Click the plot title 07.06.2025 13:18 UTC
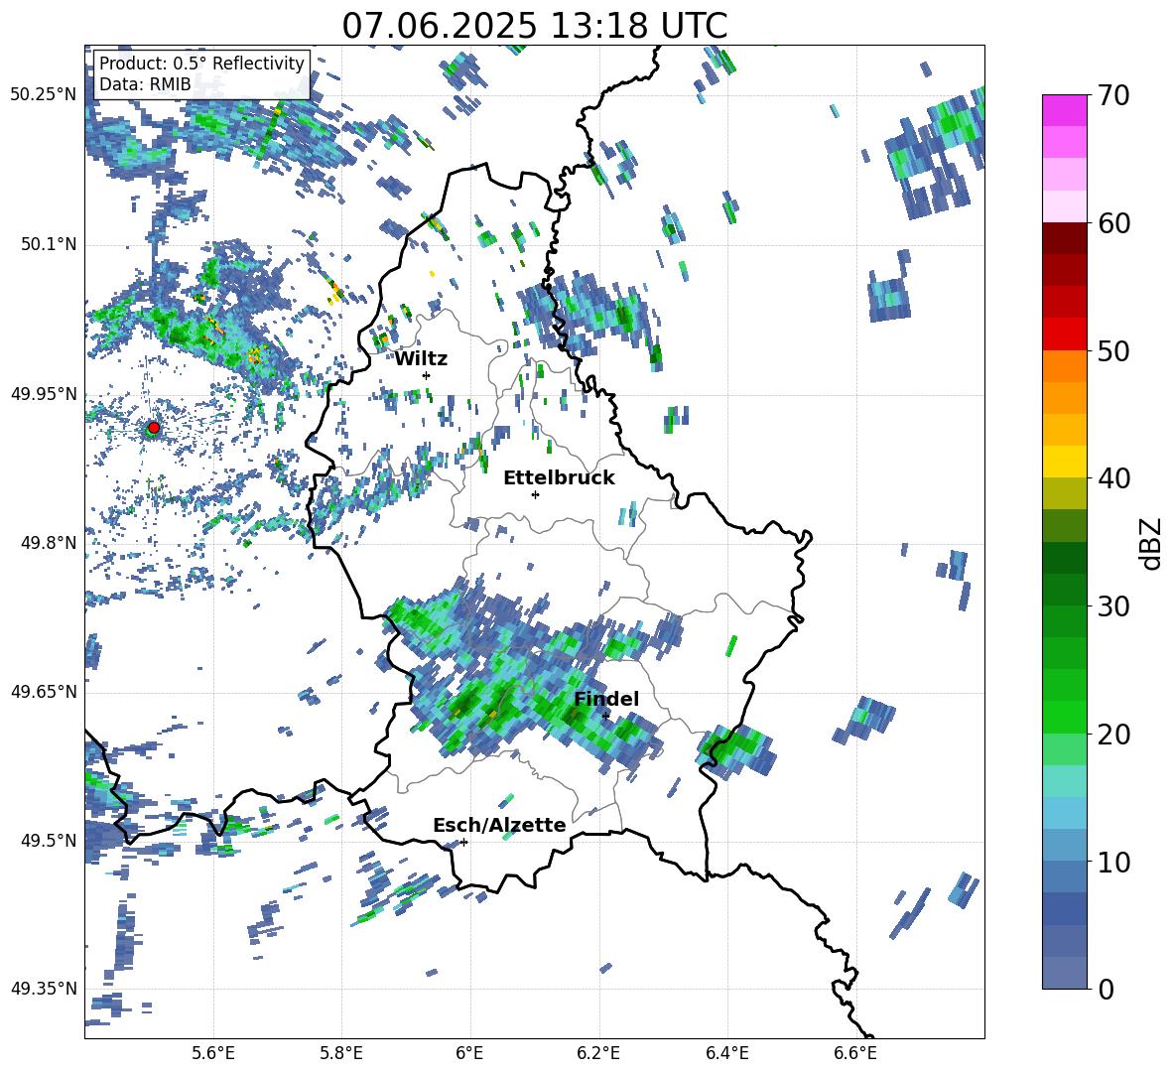Screen dimensions: 1175x1073 534,26
